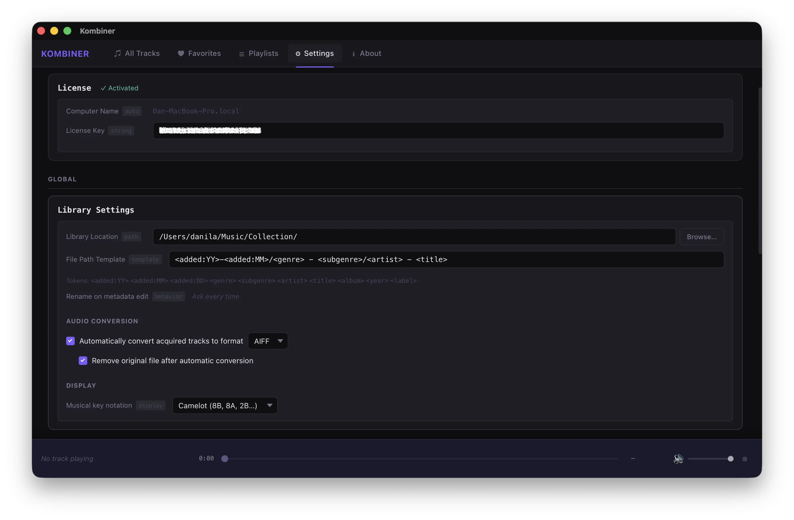
Task: Minimize the Kombiner window
Action: (54, 31)
